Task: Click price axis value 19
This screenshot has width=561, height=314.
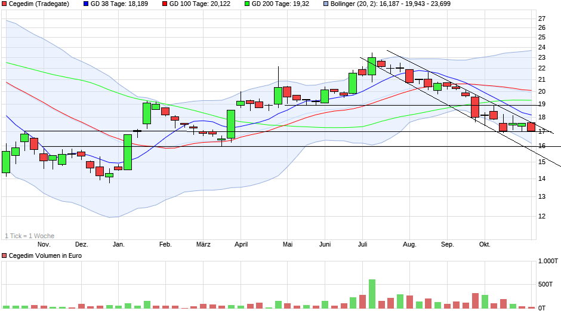Action: point(542,104)
